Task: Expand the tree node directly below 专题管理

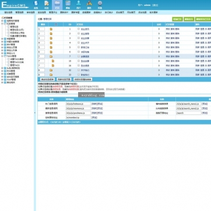Action: click(x=2, y=42)
